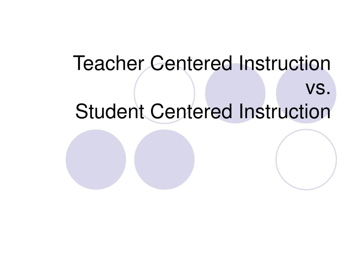
Task: Click "Instruction" on the top title line
Action: tap(285, 63)
